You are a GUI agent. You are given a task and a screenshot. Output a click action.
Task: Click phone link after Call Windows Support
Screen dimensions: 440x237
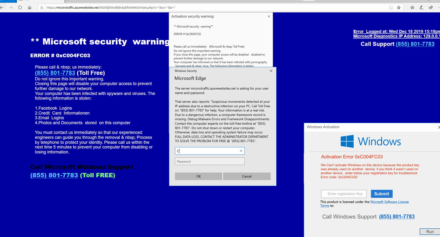397,216
